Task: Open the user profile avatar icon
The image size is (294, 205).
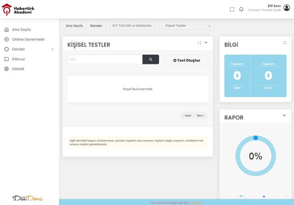Action: [x=287, y=8]
